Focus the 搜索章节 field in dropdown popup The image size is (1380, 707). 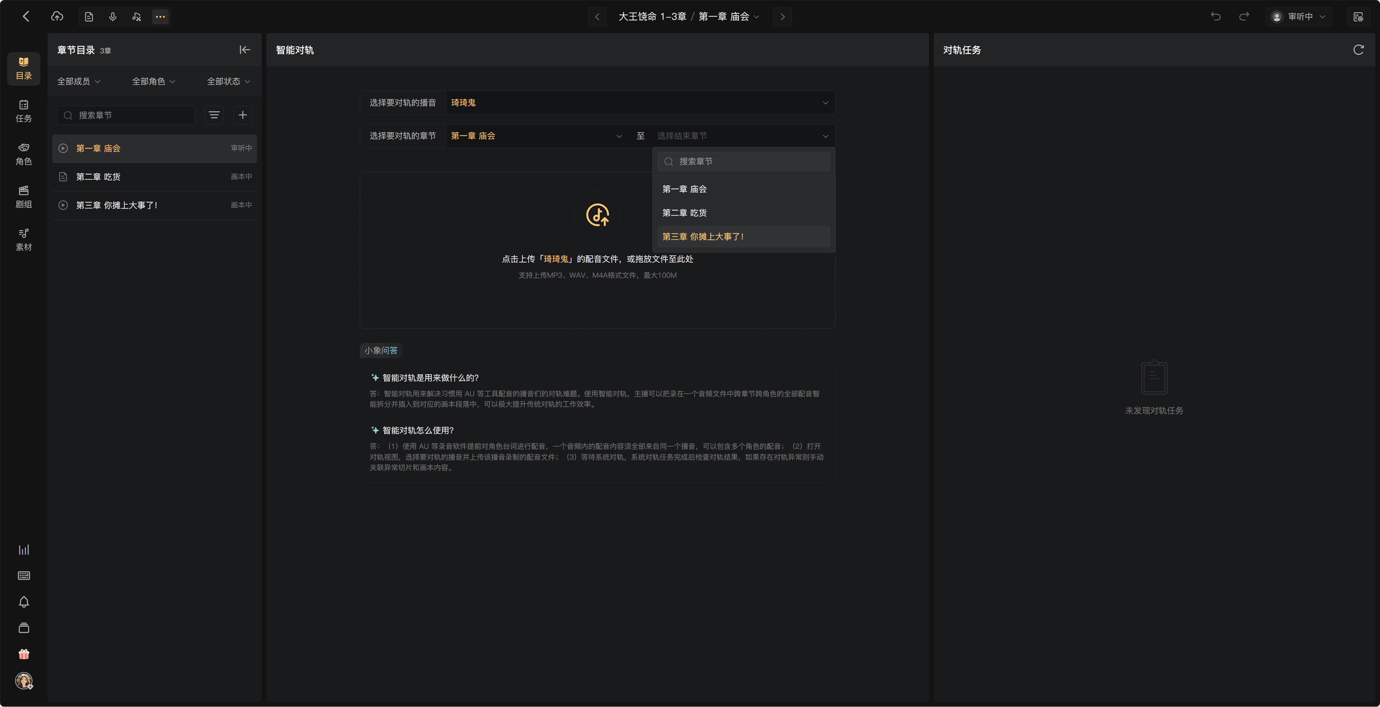(x=744, y=162)
